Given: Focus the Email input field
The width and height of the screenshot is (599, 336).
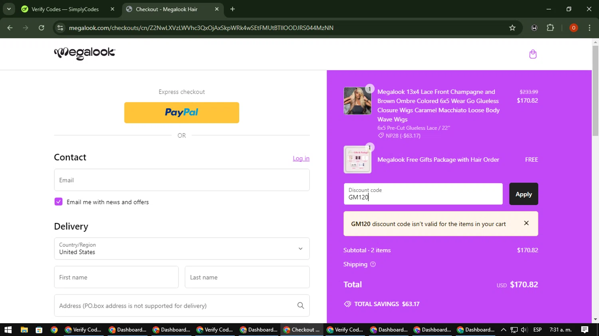Looking at the screenshot, I should [x=182, y=180].
